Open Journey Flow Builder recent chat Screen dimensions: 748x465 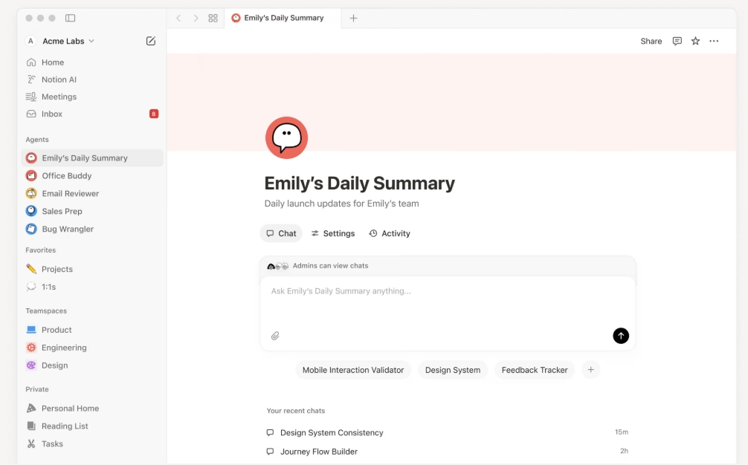coord(448,451)
